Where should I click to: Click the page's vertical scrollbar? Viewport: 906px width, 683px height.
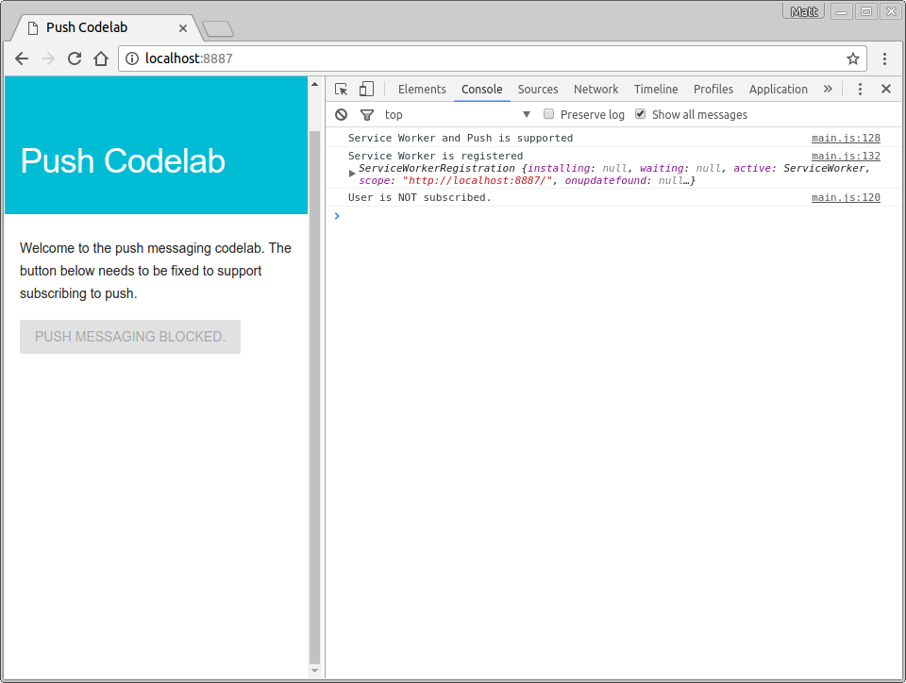(x=315, y=377)
